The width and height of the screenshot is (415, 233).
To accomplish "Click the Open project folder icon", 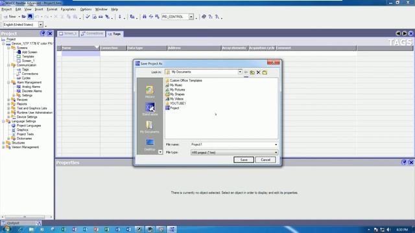I will click(x=23, y=17).
